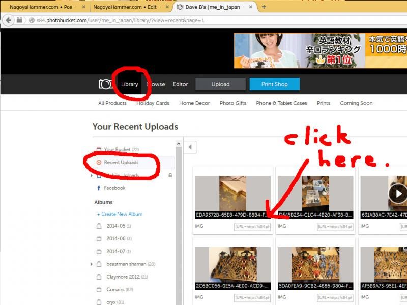Image resolution: width=407 pixels, height=305 pixels.
Task: Open a new browser tab with plus button
Action: point(264,7)
